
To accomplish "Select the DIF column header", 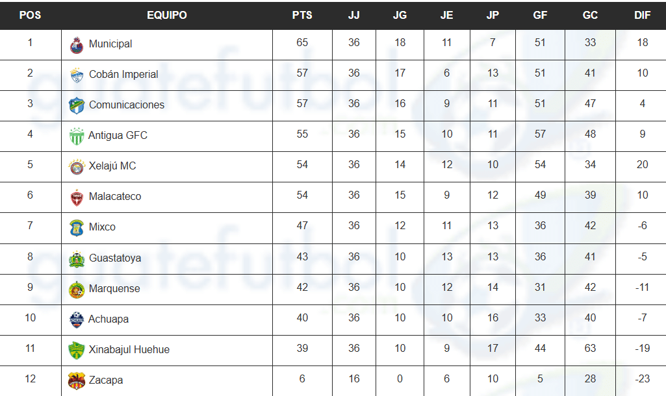I will click(642, 16).
